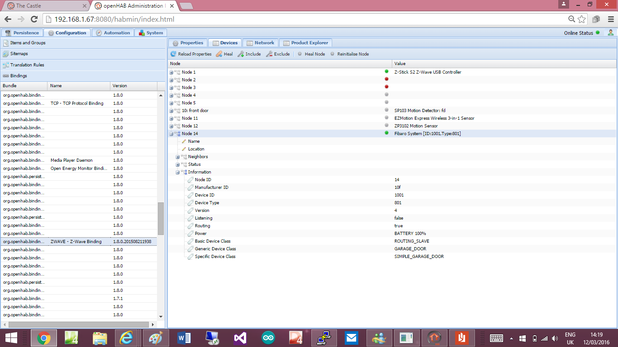Viewport: 618px width, 347px height.
Task: Click the red status dot for Node 2
Action: coord(386,79)
